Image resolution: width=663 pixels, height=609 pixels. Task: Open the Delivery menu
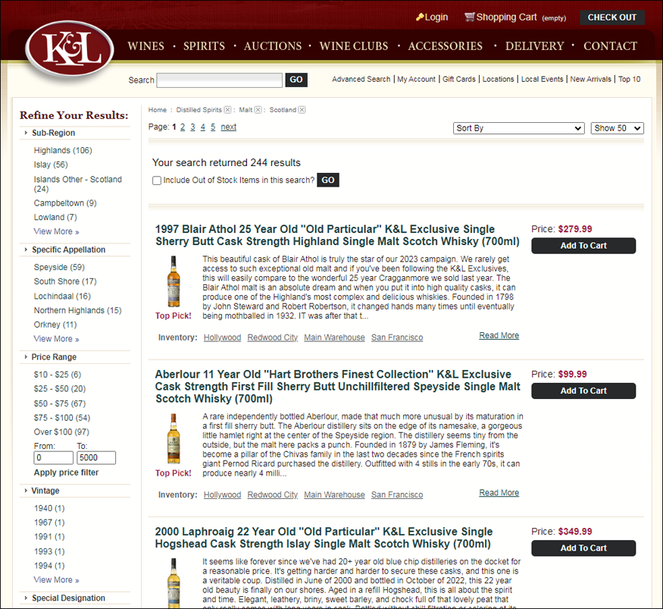tap(534, 46)
